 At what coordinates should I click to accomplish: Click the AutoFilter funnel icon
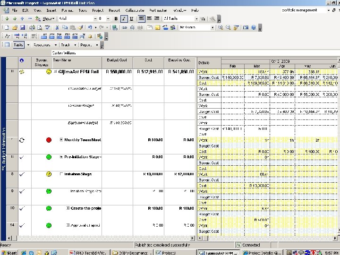[203, 19]
